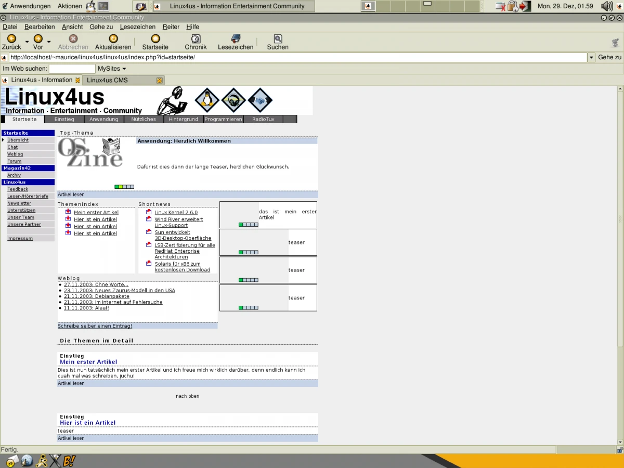The width and height of the screenshot is (624, 468).
Task: Open the Datei menu
Action: 10,27
